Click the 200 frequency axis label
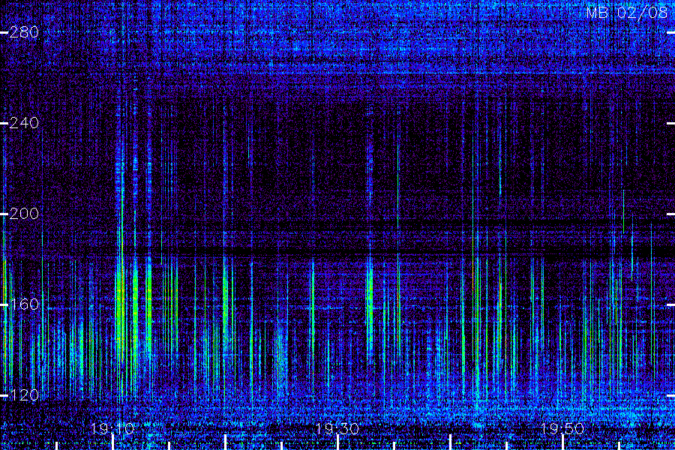Viewport: 675px width, 450px height. point(24,214)
